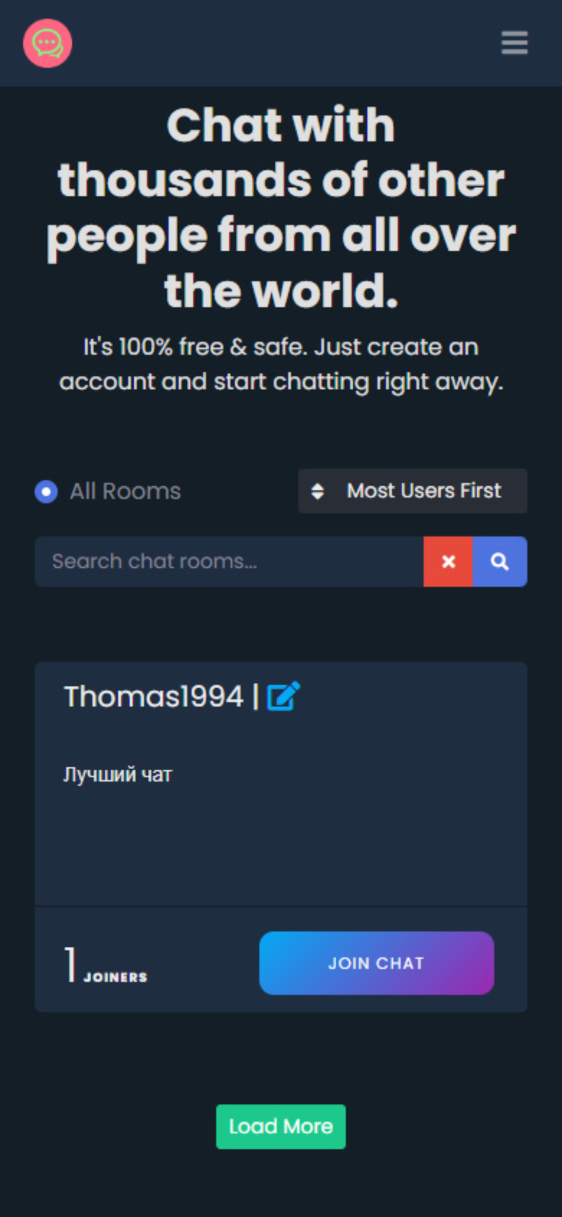Click the up-down sort arrows icon
The image size is (562, 1217).
pyautogui.click(x=317, y=491)
